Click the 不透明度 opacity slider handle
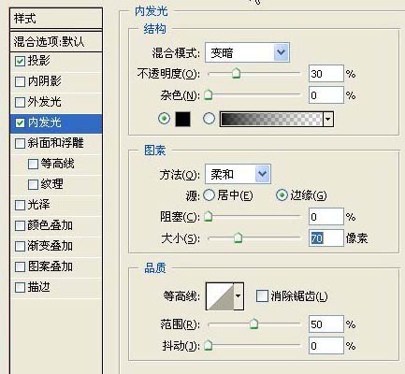Image resolution: width=405 pixels, height=374 pixels. pyautogui.click(x=237, y=73)
